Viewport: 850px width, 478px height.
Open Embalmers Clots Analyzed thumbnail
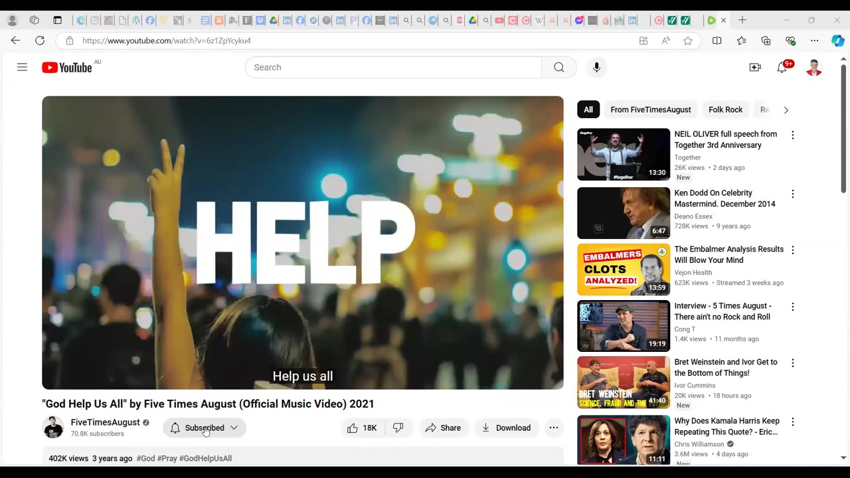(x=624, y=269)
